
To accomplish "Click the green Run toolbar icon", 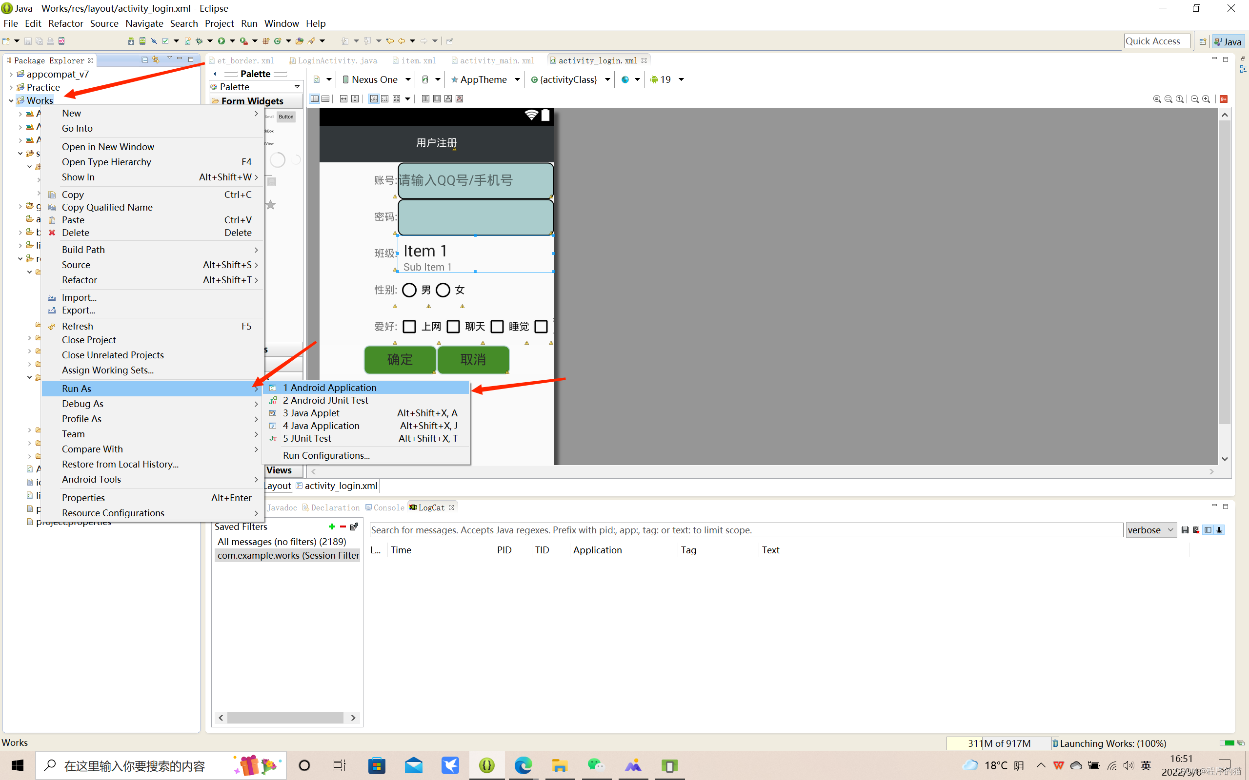I will [222, 41].
